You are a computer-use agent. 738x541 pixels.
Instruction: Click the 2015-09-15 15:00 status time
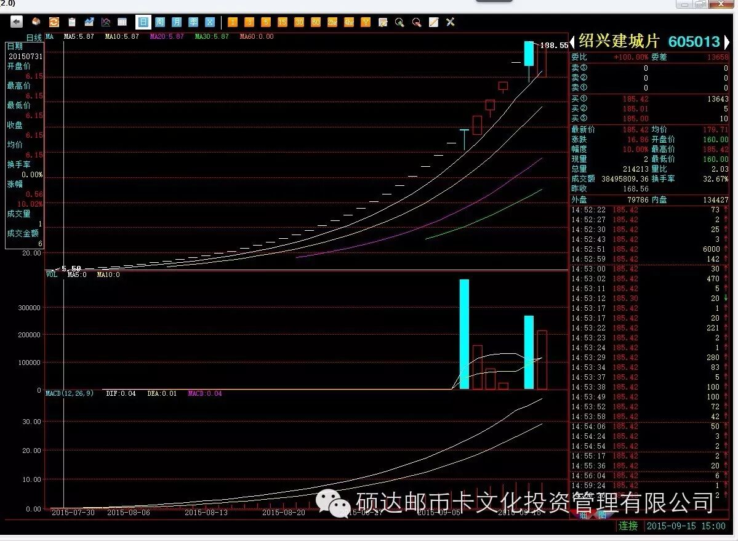point(686,526)
